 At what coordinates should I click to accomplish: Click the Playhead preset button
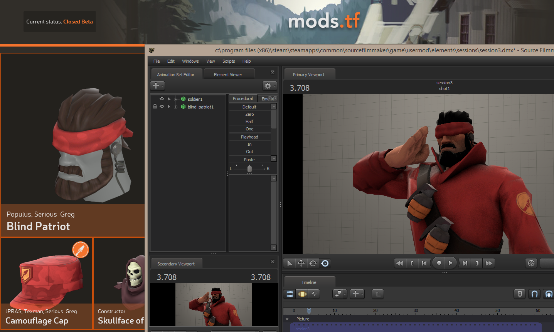pyautogui.click(x=249, y=137)
